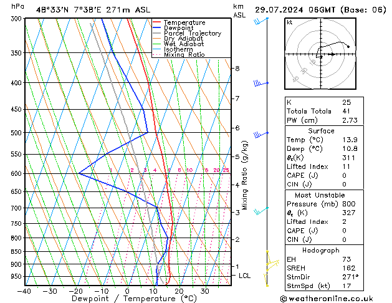Click the 'kt' label in the hodograph
This screenshot has width=392, height=303.
290,22
